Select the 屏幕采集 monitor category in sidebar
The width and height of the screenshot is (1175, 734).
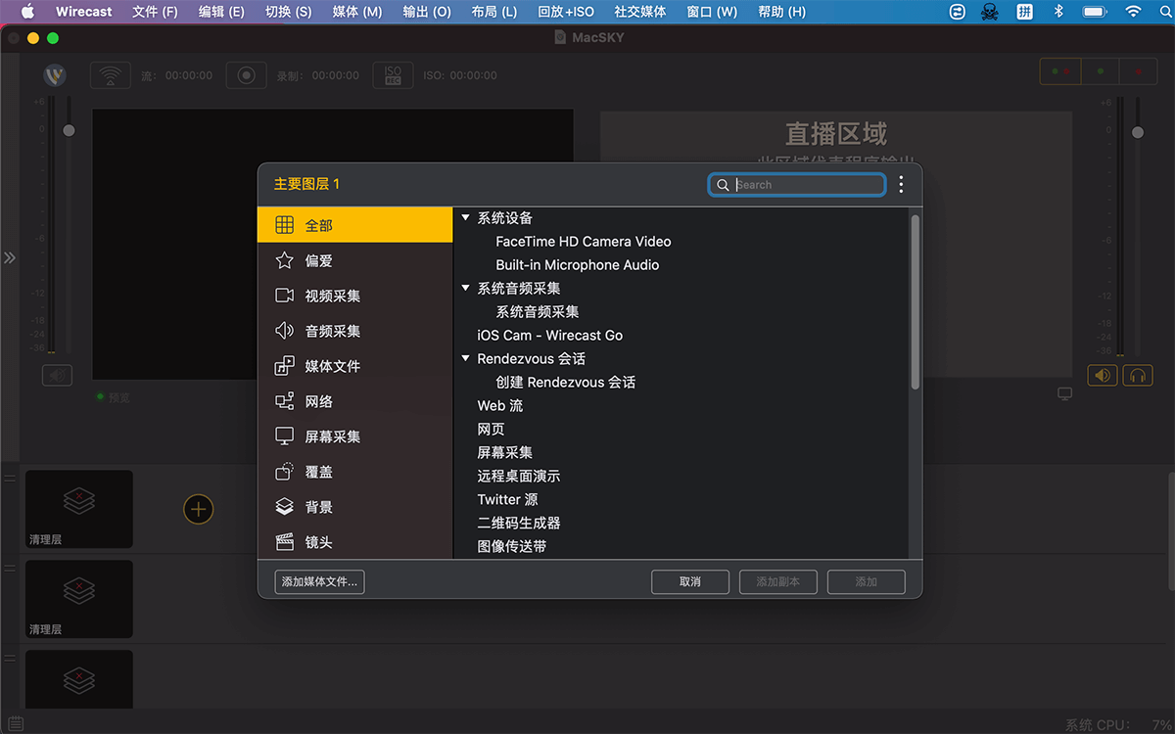pyautogui.click(x=284, y=436)
